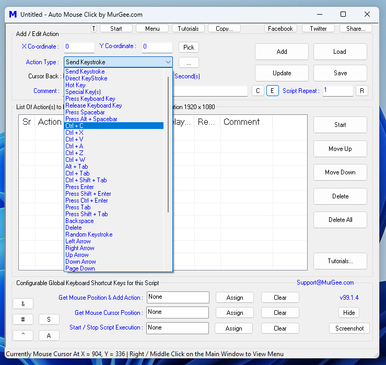The image size is (386, 365).
Task: Click the Add action button
Action: point(282,52)
